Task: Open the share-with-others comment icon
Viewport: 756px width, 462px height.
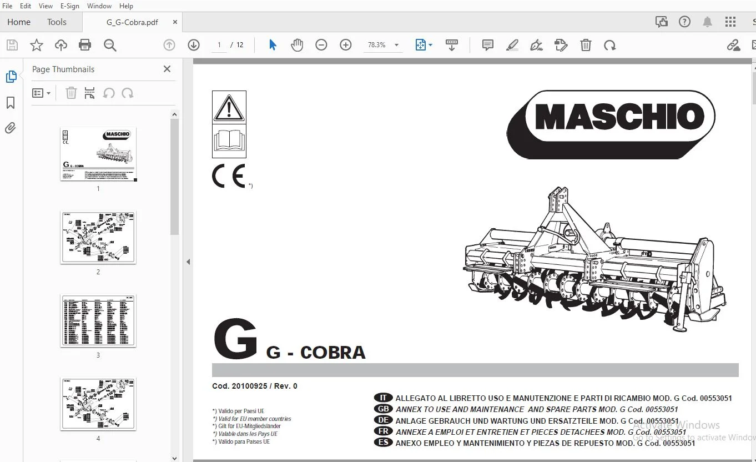Action: tap(661, 22)
